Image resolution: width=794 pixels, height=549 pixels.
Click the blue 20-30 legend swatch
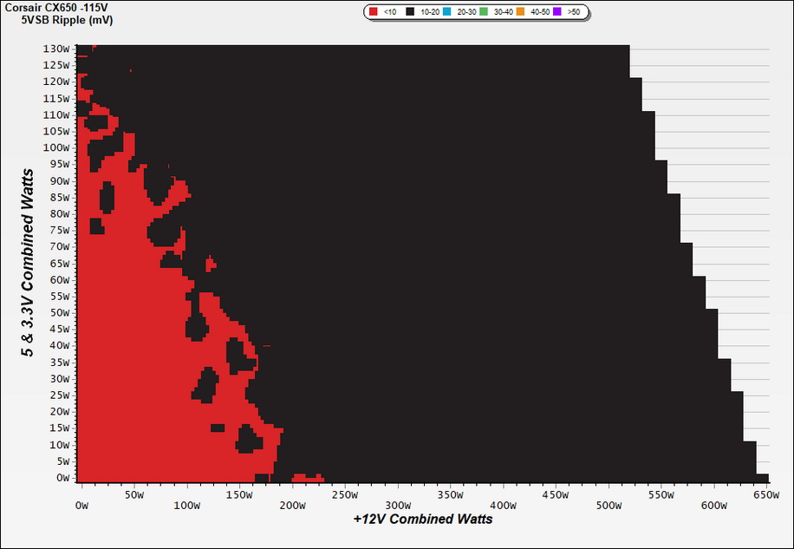(446, 11)
